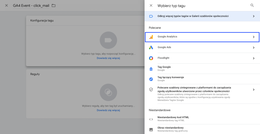
Task: Choose the Floodlight tag type
Action: [x=202, y=58]
